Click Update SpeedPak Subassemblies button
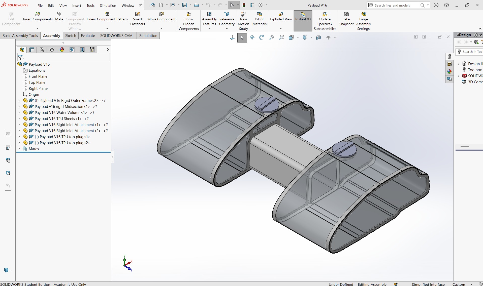This screenshot has width=483, height=286. coord(325,21)
